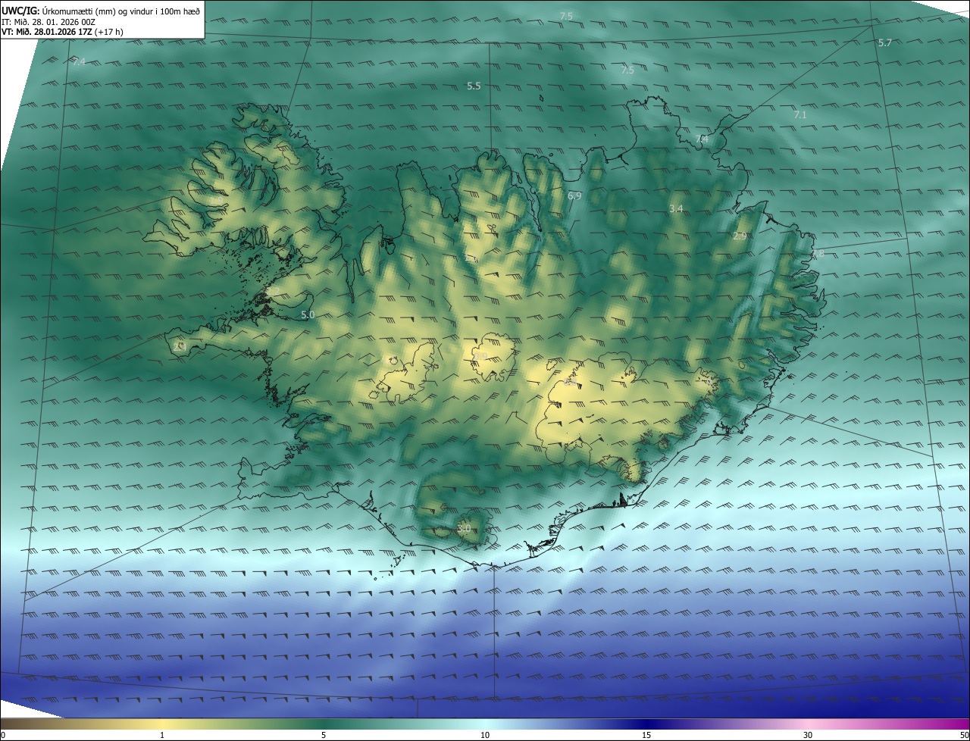Viewport: 970px width, 741px height.
Task: Click the 7.8 value label on the east coast
Action: (818, 253)
